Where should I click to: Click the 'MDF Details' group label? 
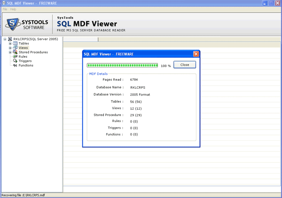click(x=98, y=74)
